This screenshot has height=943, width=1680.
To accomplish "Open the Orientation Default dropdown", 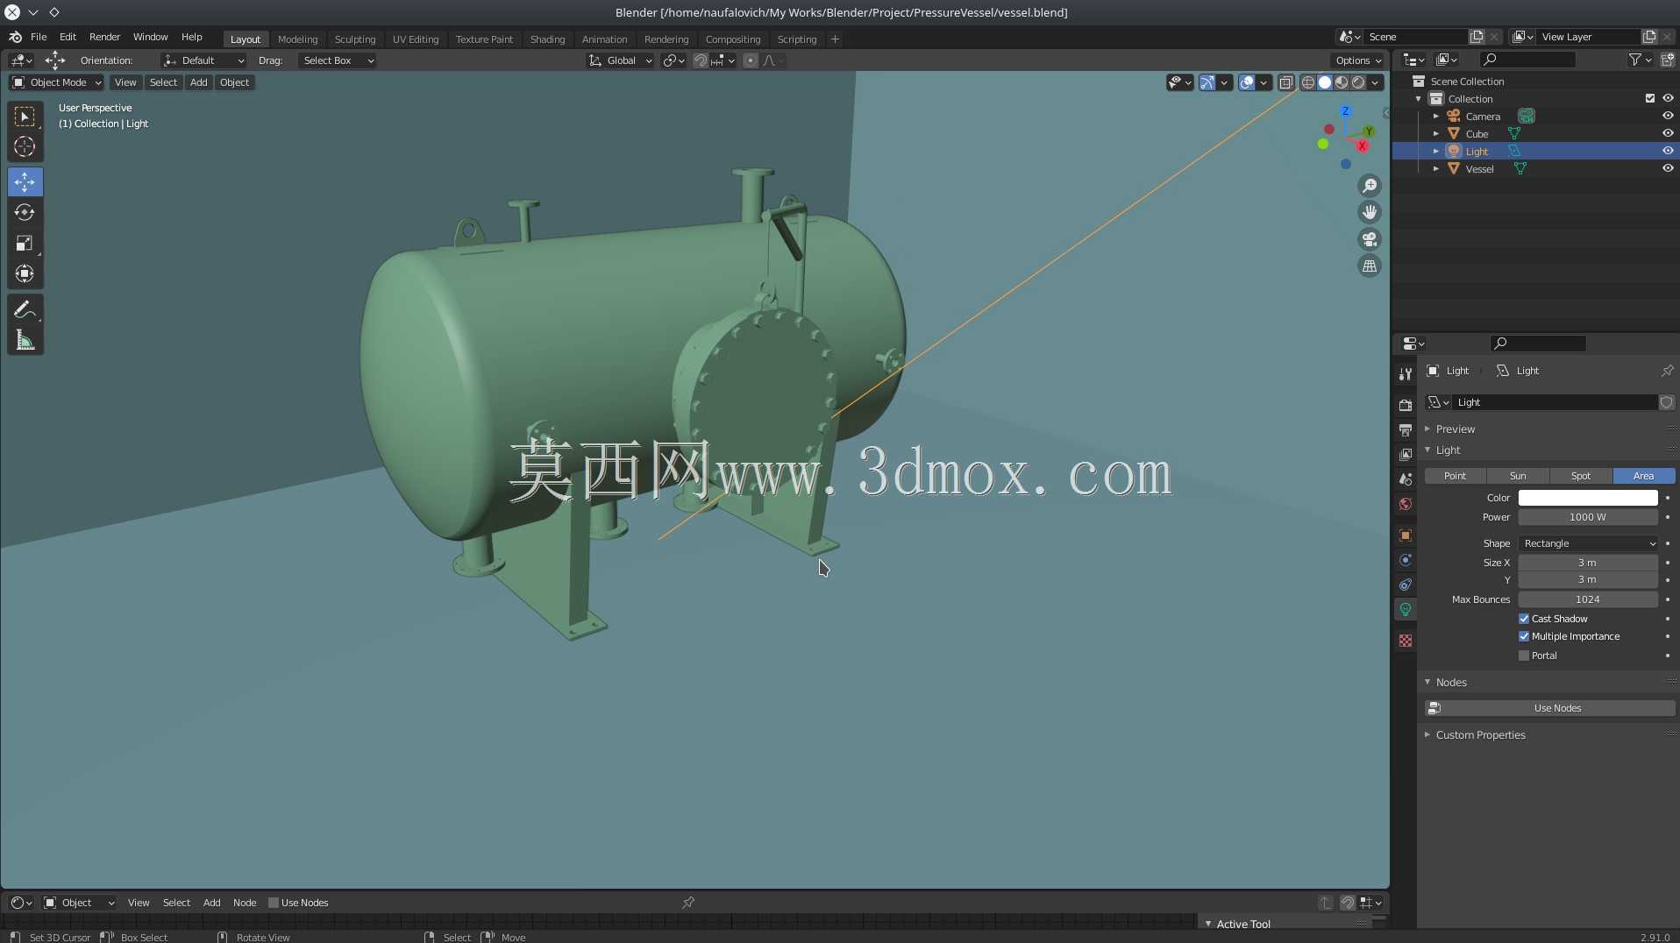I will tap(204, 60).
